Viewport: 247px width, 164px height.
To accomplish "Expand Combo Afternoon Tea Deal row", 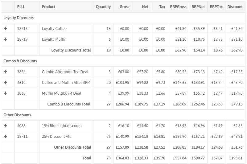I will tap(5, 72).
